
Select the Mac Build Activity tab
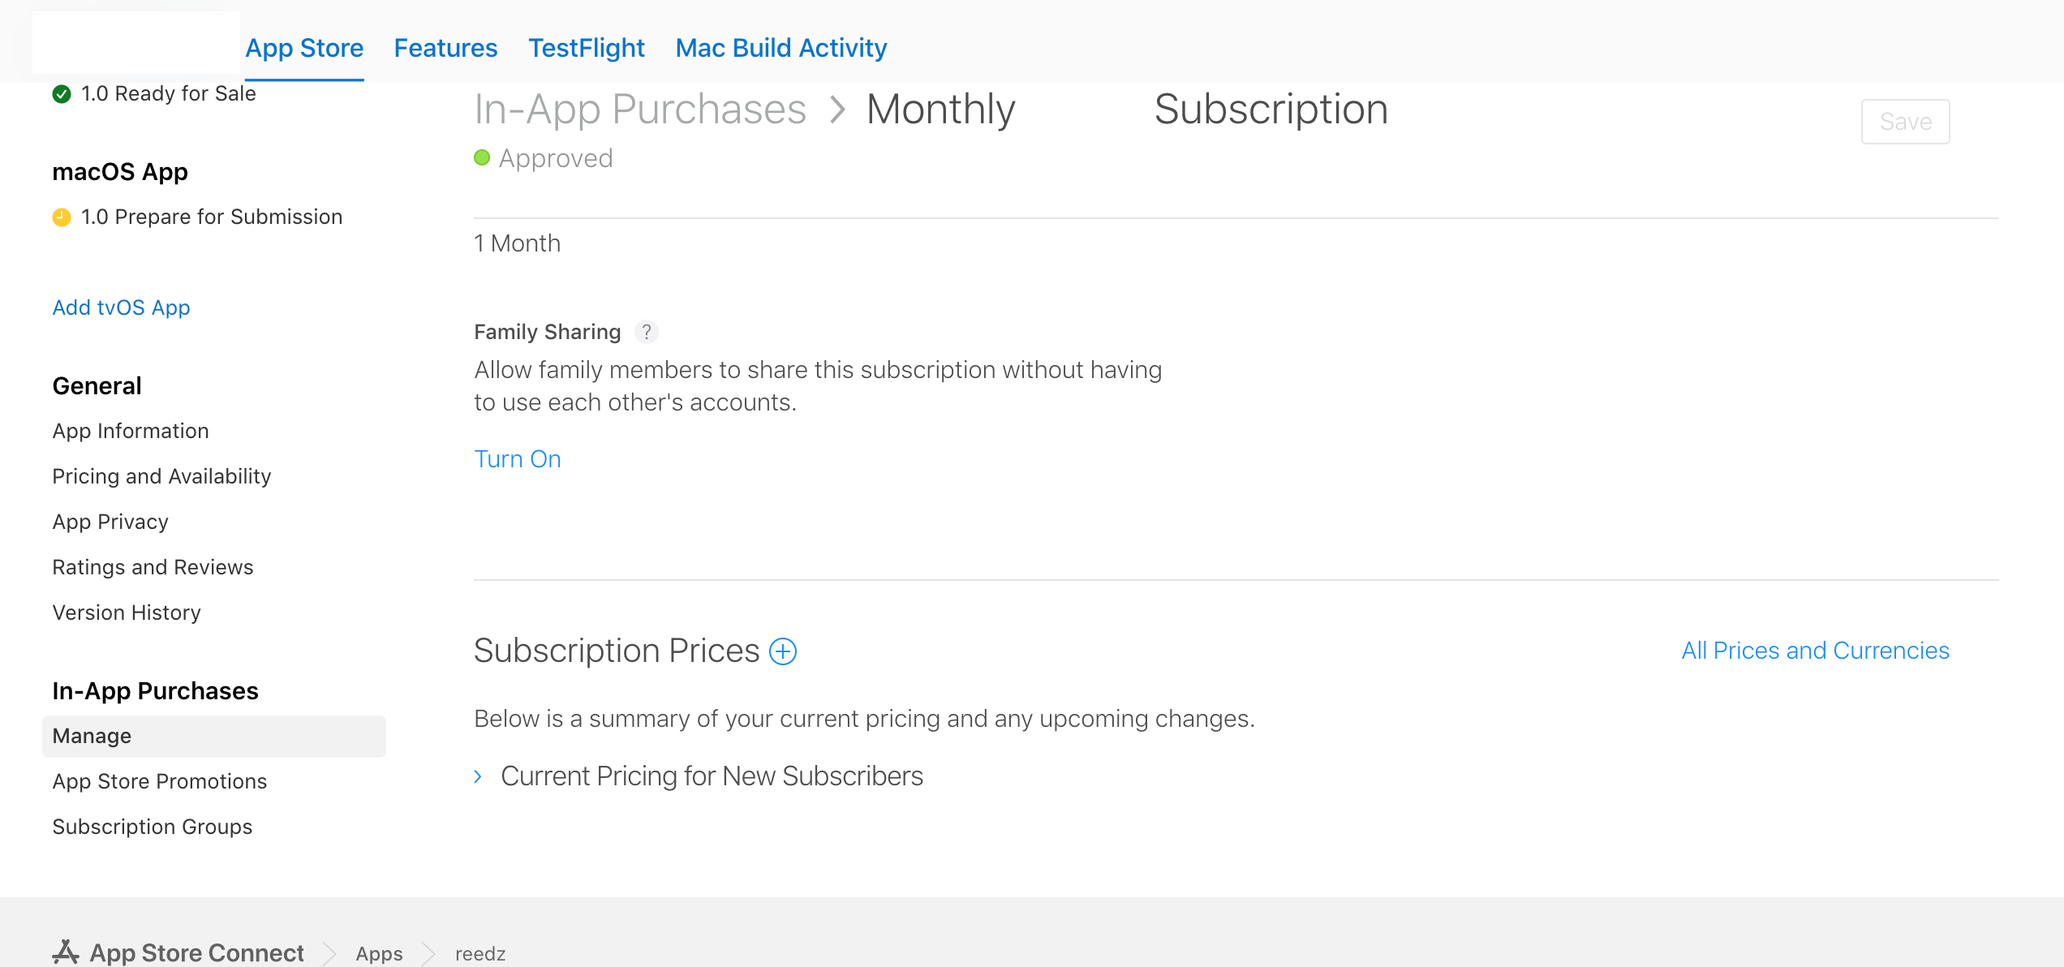point(781,48)
